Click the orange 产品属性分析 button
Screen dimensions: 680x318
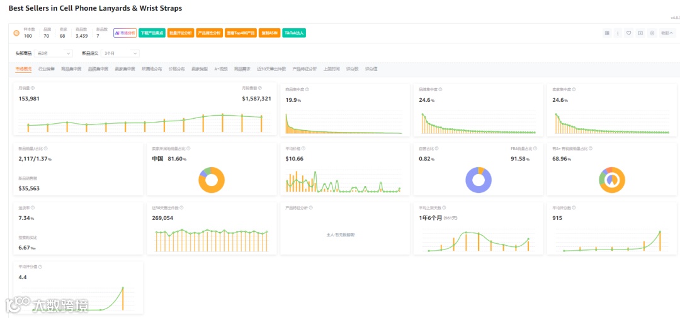click(209, 33)
